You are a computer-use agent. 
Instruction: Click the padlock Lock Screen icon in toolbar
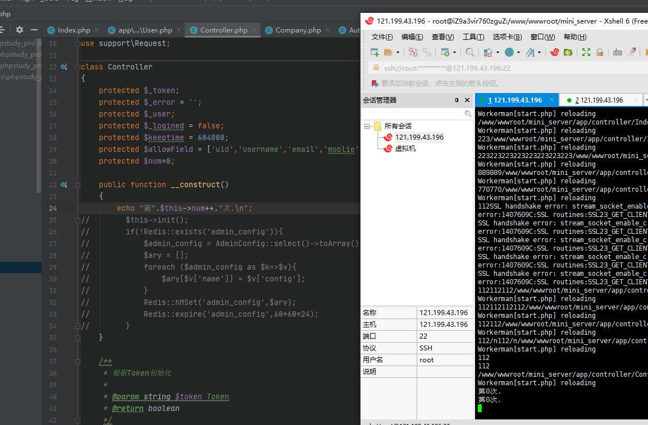click(600, 52)
